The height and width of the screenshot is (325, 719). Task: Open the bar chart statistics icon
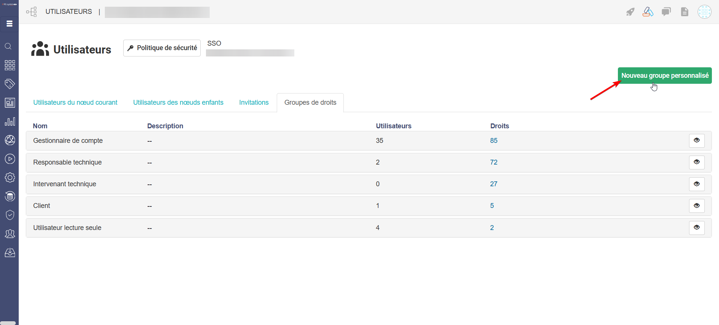coord(10,122)
